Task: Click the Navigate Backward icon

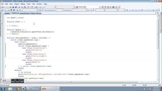Action: pyautogui.click(x=36, y=7)
